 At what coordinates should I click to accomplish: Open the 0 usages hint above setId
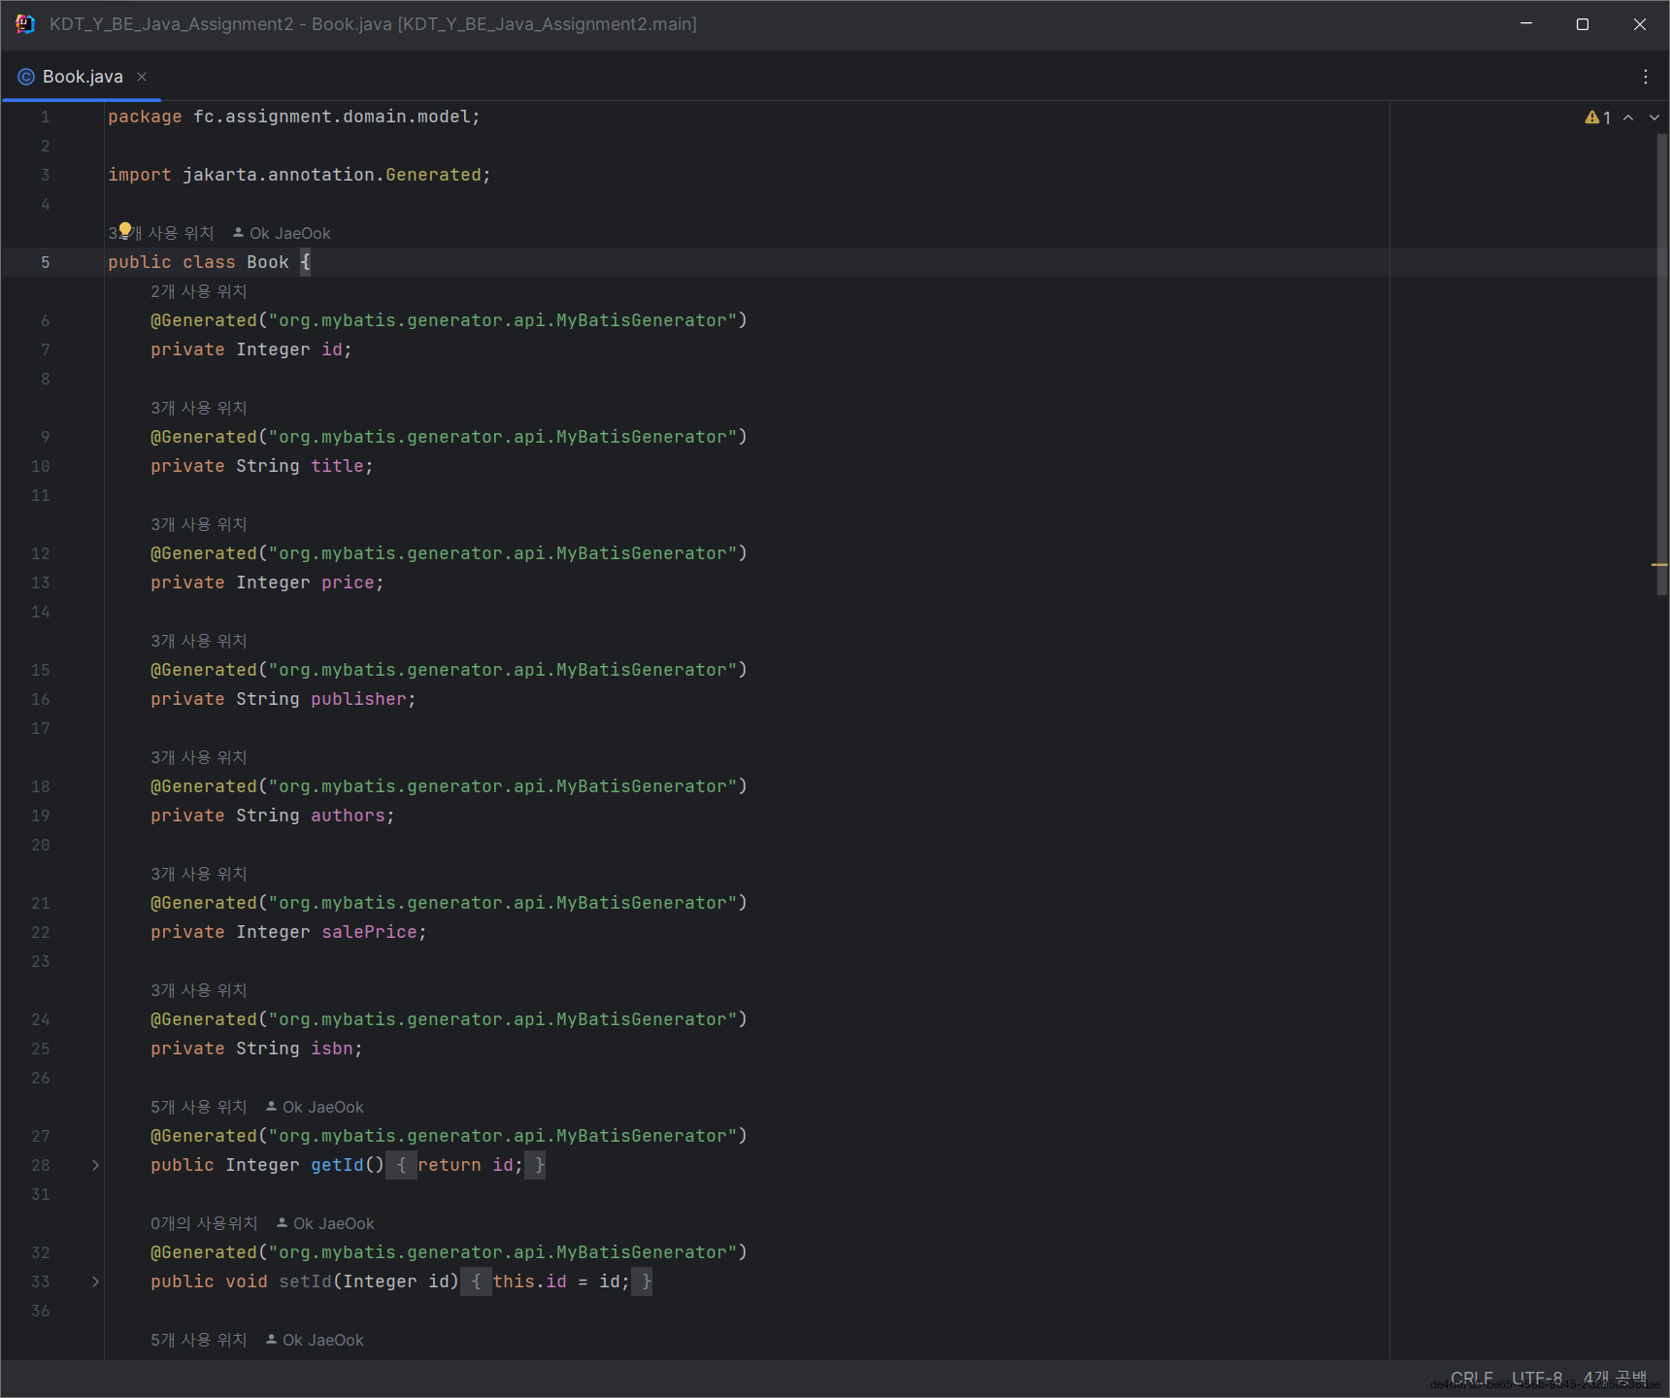[x=204, y=1223]
